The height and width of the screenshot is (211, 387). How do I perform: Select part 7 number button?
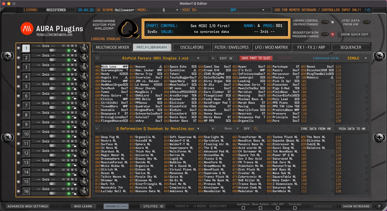click(x=26, y=105)
